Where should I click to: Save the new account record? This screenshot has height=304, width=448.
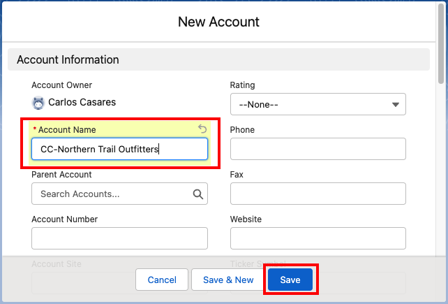click(x=290, y=280)
